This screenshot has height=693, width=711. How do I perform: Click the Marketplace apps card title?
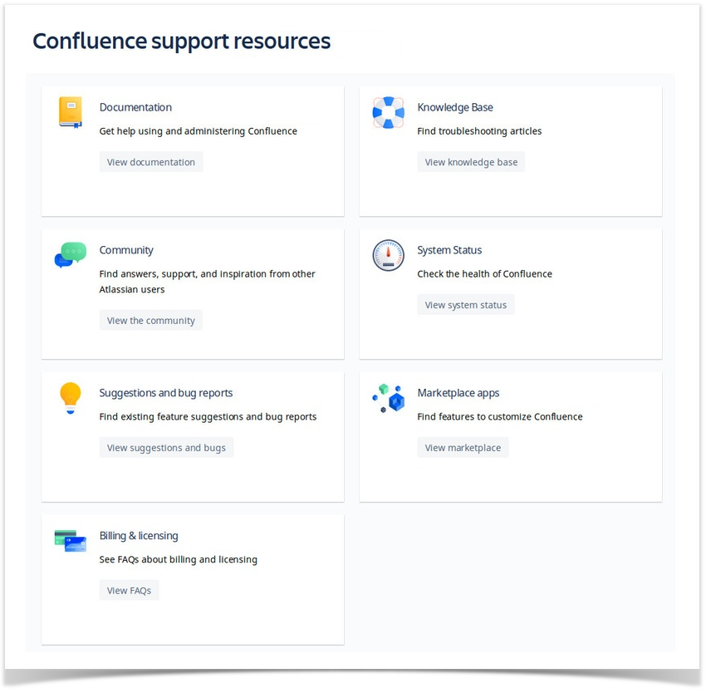[458, 393]
